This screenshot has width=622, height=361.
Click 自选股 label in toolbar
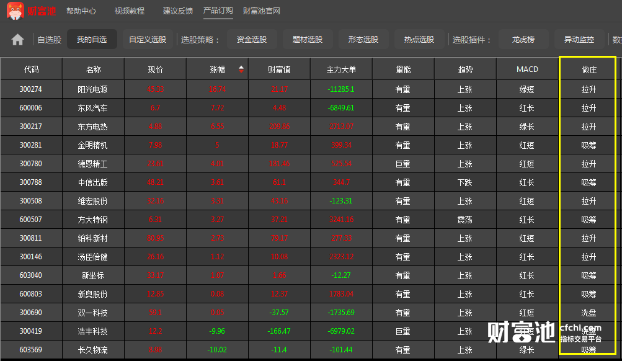coord(49,40)
